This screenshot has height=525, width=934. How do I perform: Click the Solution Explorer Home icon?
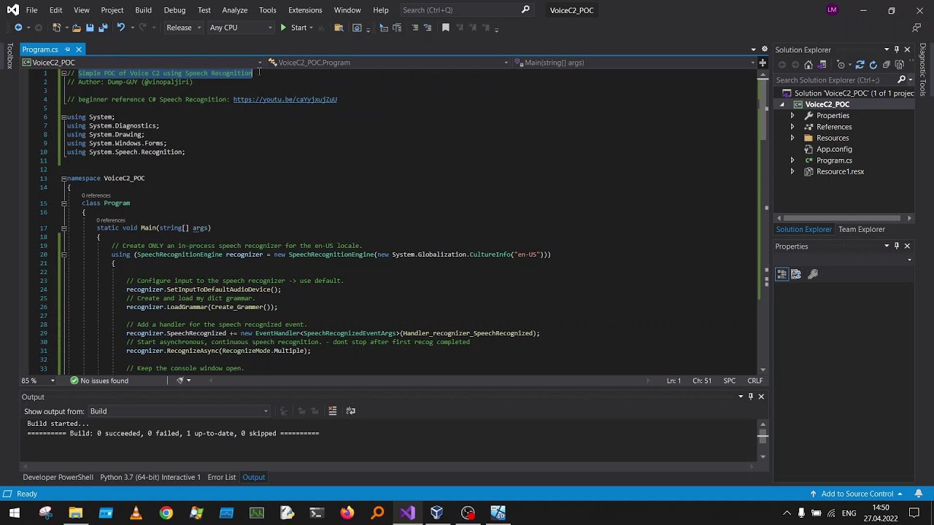click(808, 65)
